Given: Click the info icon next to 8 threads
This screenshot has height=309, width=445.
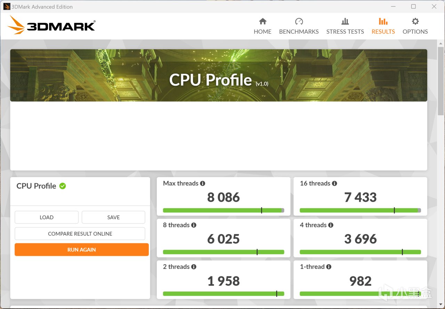Looking at the screenshot, I should (x=194, y=225).
